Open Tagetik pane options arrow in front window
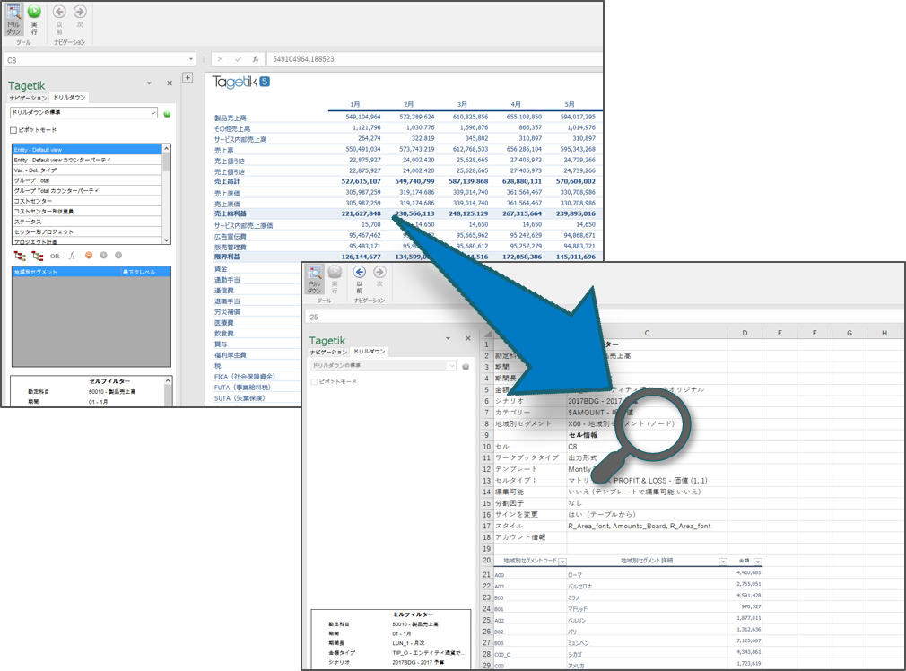The image size is (906, 671). point(448,338)
